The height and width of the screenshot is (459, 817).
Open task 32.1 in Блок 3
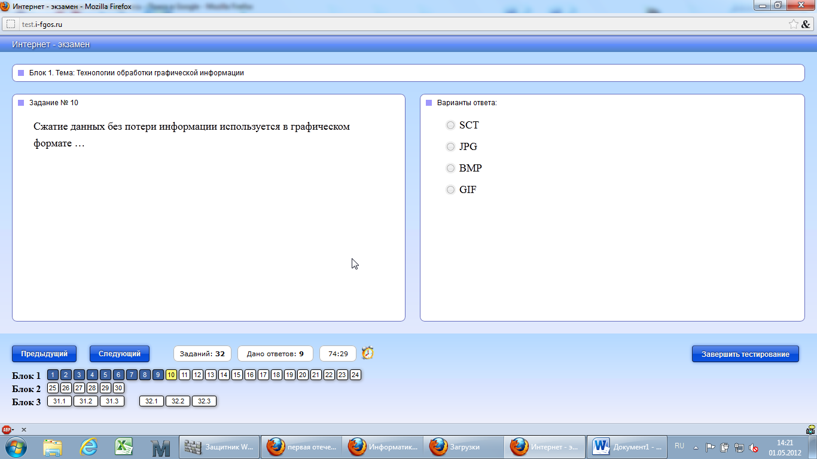151,402
